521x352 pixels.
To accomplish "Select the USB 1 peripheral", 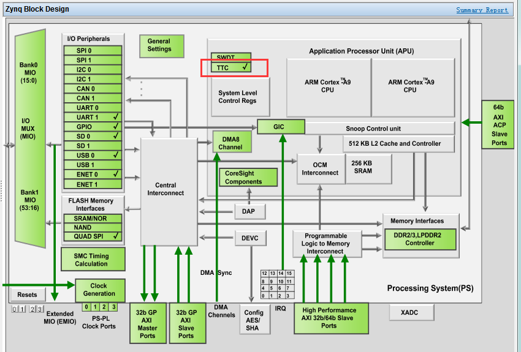I will coord(93,165).
